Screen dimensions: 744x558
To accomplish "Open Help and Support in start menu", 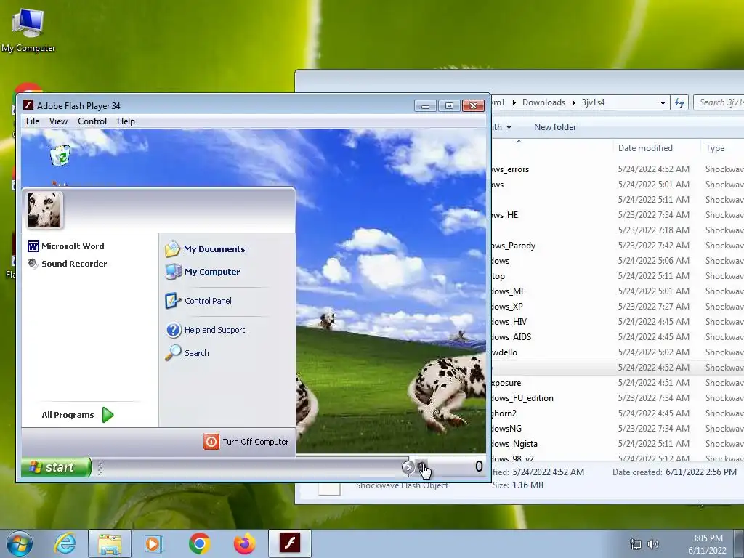I will tap(205, 330).
